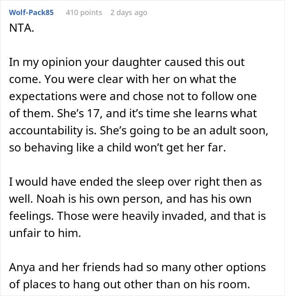Click the line starting expectations were and chose

click(133, 96)
